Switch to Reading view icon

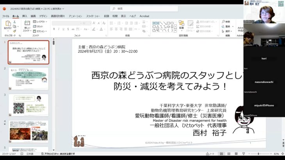(236, 154)
